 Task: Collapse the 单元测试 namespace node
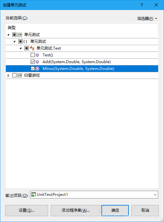click(15, 41)
